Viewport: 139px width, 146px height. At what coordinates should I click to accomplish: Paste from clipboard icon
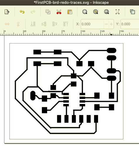pyautogui.click(x=70, y=12)
